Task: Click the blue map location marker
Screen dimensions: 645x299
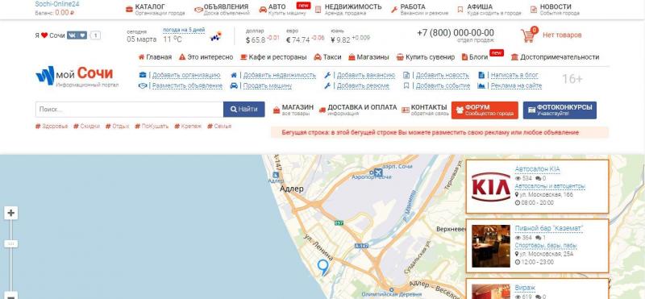Action: tap(323, 268)
